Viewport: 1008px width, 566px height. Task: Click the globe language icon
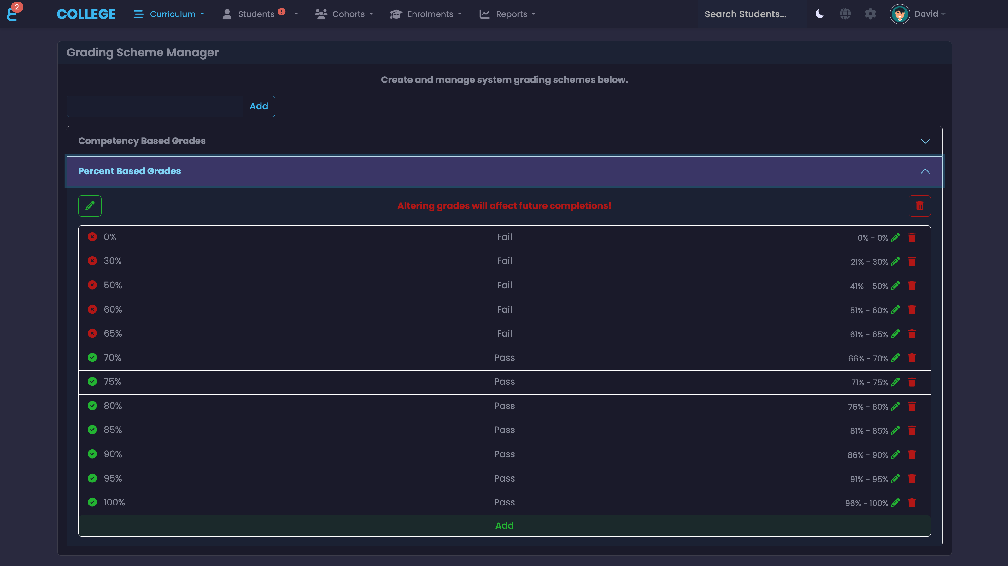pyautogui.click(x=845, y=14)
